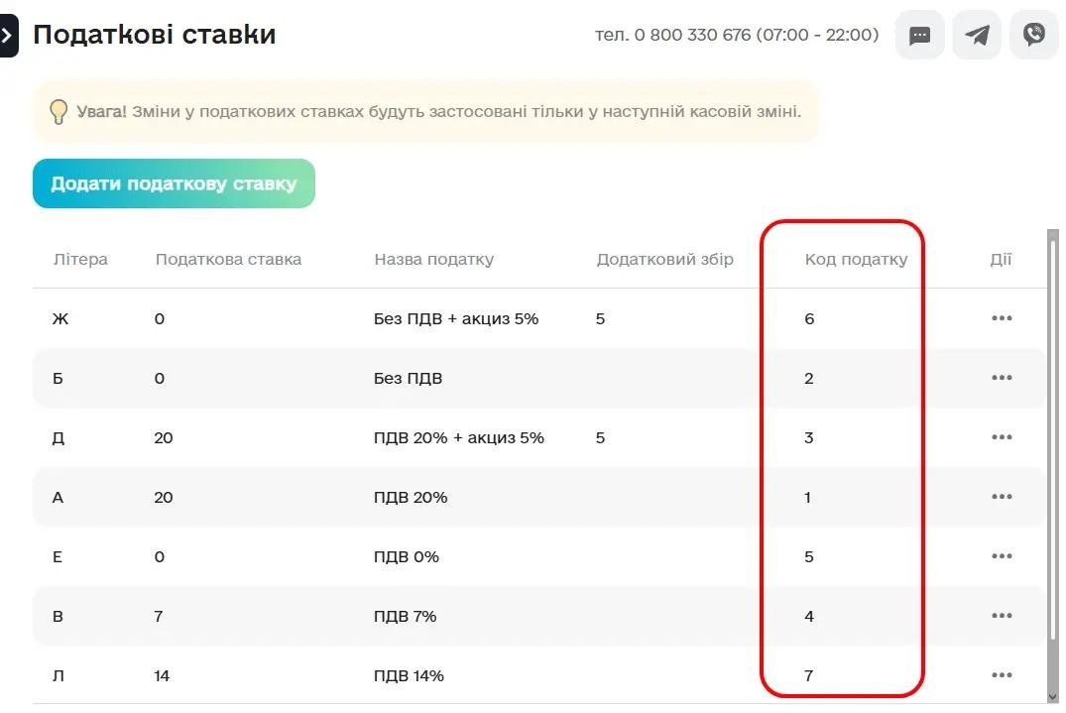This screenshot has height=713, width=1066.
Task: Open actions menu for the 'ПДВ 7%' row
Action: [1002, 616]
